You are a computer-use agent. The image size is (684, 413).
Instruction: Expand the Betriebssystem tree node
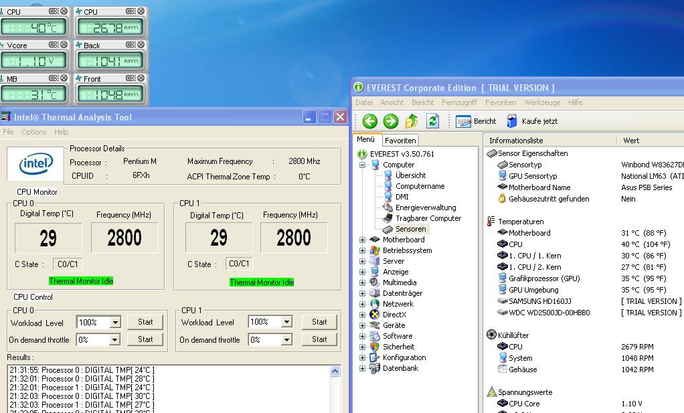[362, 250]
